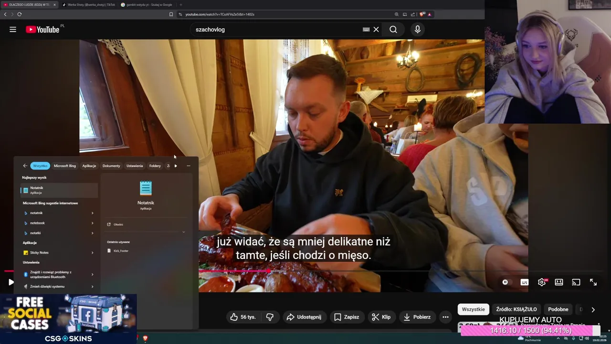Select the Podobne filter chip
The width and height of the screenshot is (611, 344).
coord(558,309)
